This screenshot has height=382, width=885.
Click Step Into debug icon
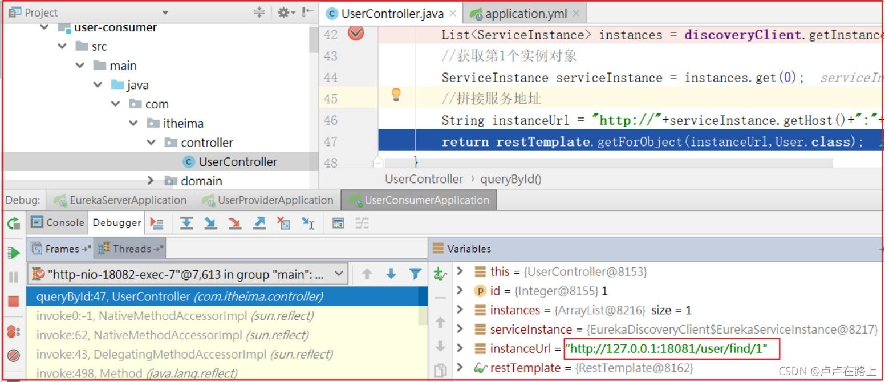coord(210,223)
